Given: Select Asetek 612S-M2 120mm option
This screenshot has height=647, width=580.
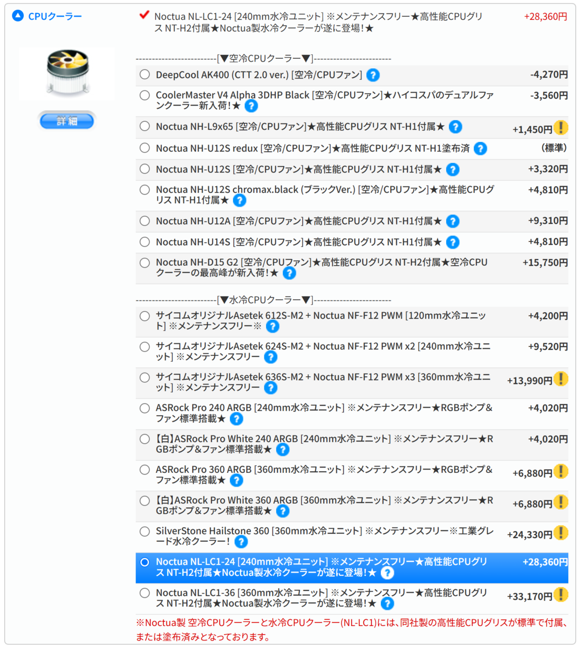Looking at the screenshot, I should [145, 316].
